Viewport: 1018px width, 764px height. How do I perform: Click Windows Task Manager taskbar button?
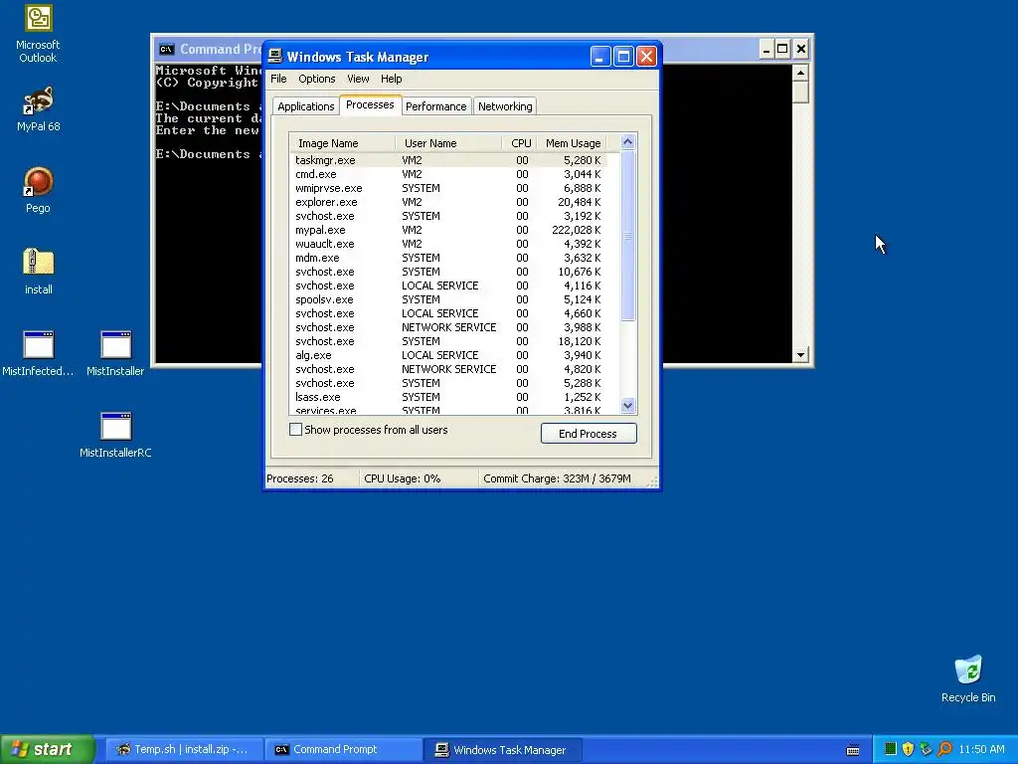tap(502, 749)
